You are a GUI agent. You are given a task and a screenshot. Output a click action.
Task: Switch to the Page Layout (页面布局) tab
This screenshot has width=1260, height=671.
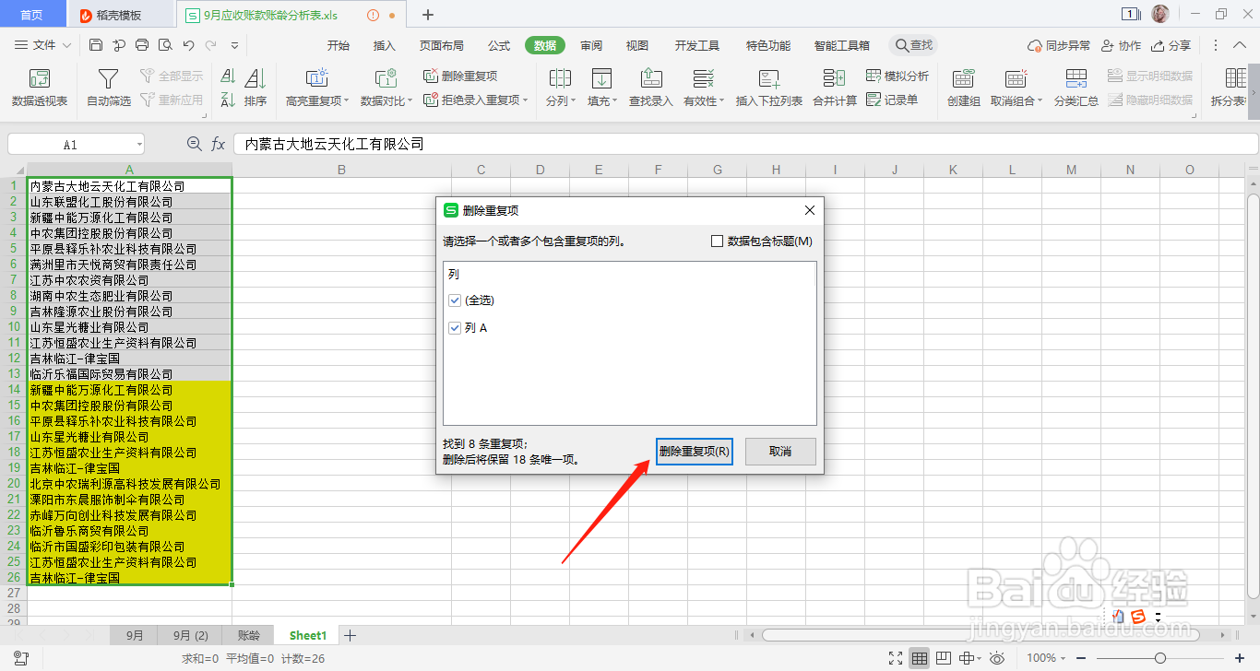442,45
